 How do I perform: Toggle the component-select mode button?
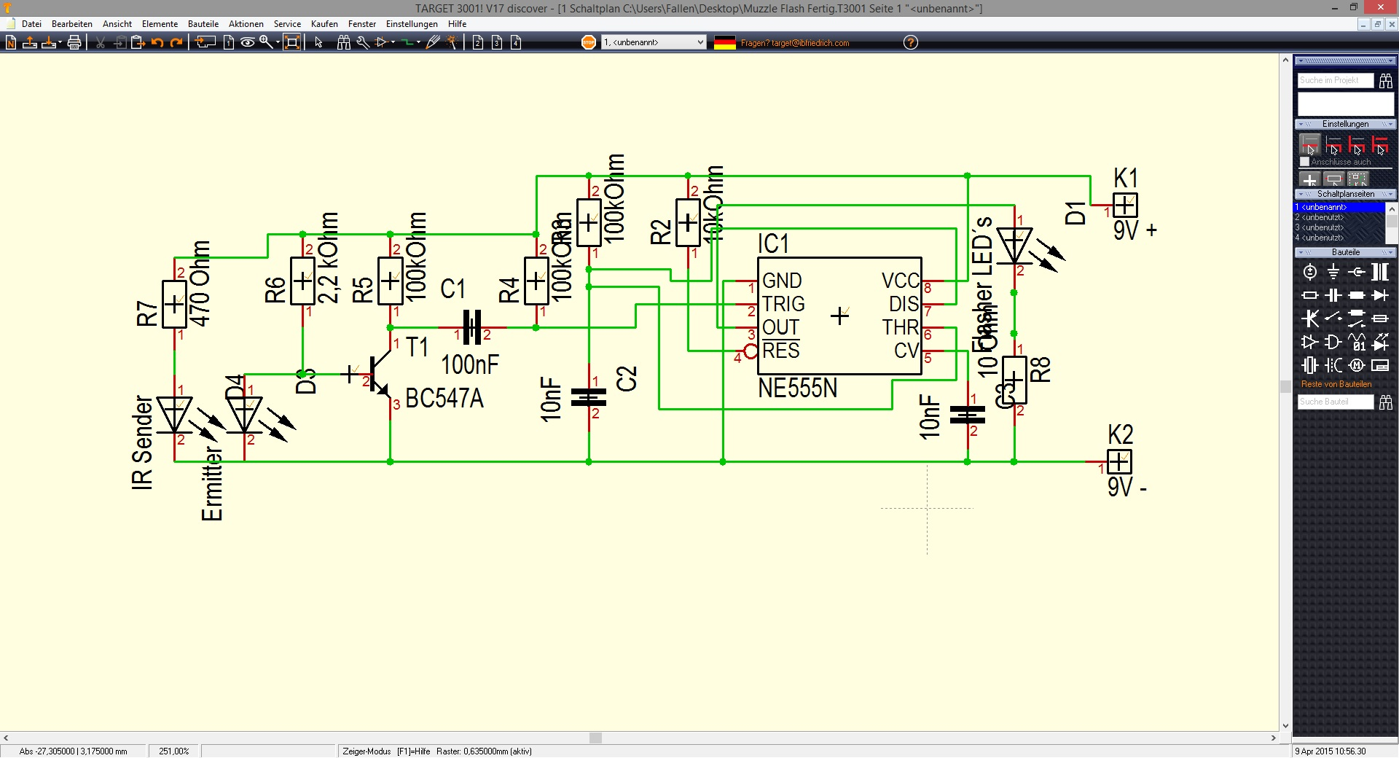click(1334, 179)
